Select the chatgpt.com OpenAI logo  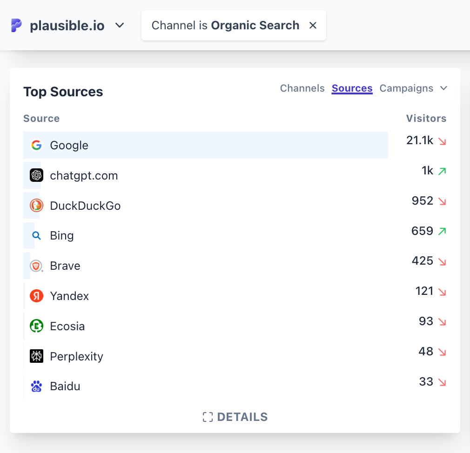pyautogui.click(x=36, y=175)
